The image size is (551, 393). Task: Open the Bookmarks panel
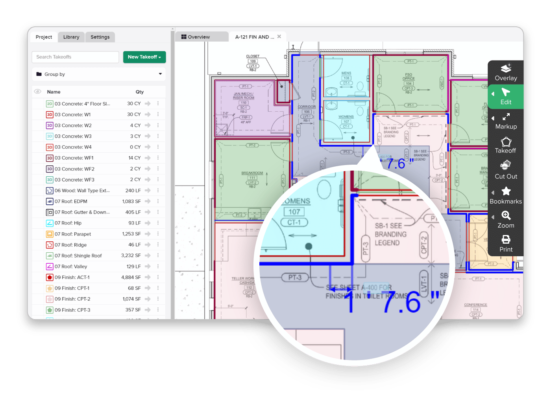coord(506,195)
